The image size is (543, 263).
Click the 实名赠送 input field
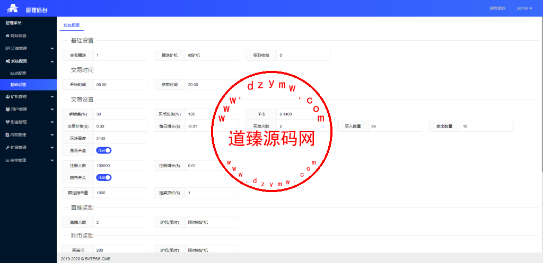coord(120,55)
